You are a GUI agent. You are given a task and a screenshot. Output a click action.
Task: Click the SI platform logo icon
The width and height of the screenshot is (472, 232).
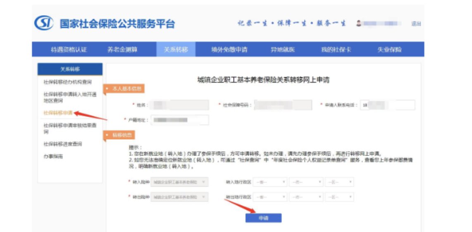(44, 23)
